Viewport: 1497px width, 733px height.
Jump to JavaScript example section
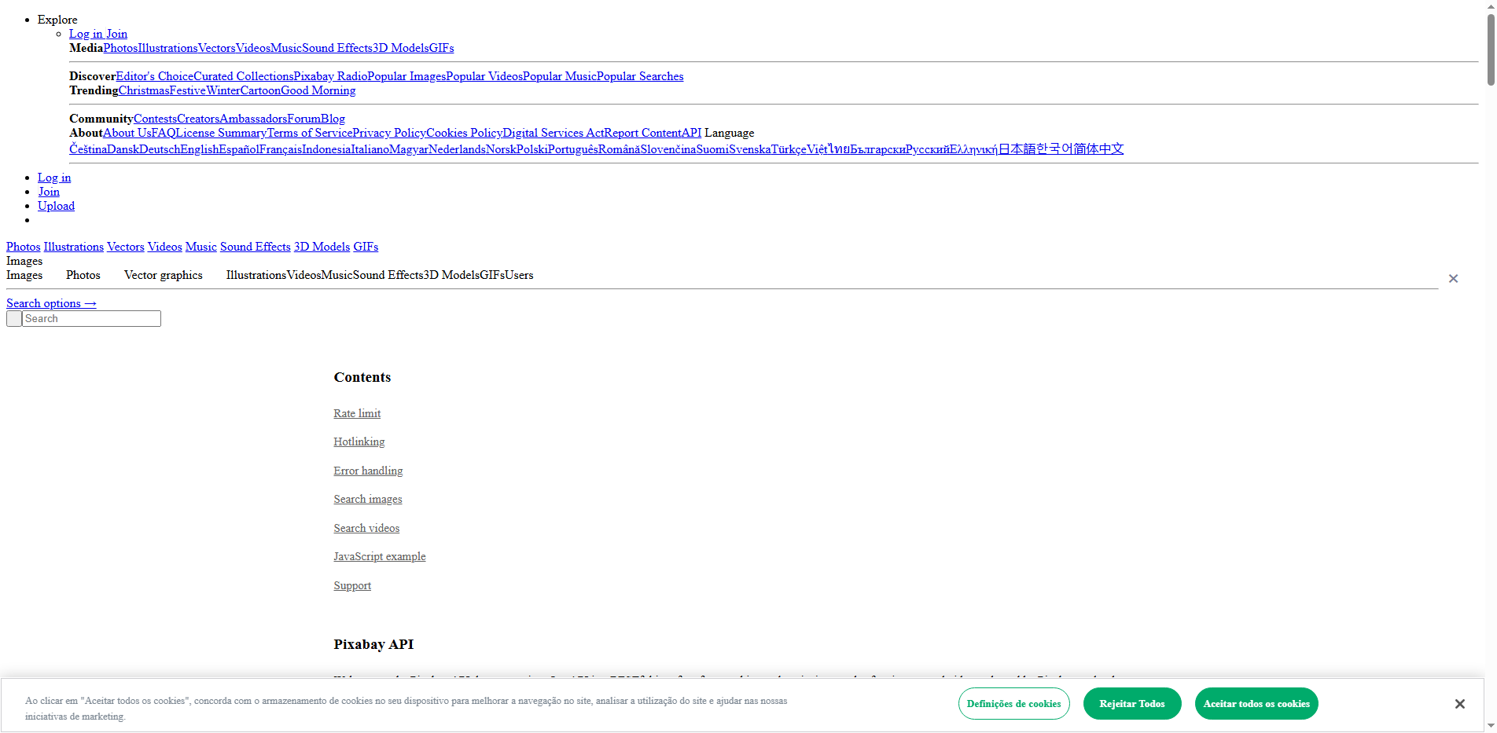380,556
